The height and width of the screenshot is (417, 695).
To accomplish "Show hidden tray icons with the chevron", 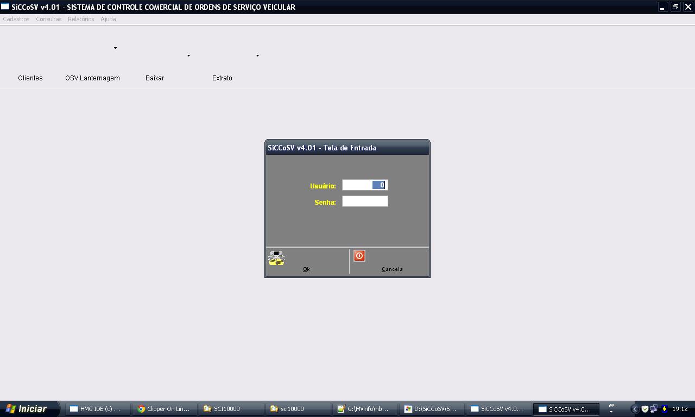I will point(634,409).
